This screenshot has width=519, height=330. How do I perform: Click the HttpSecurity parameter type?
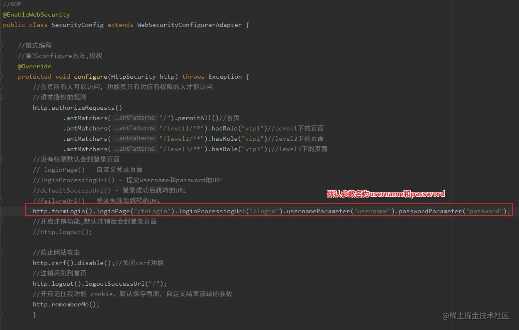(134, 77)
